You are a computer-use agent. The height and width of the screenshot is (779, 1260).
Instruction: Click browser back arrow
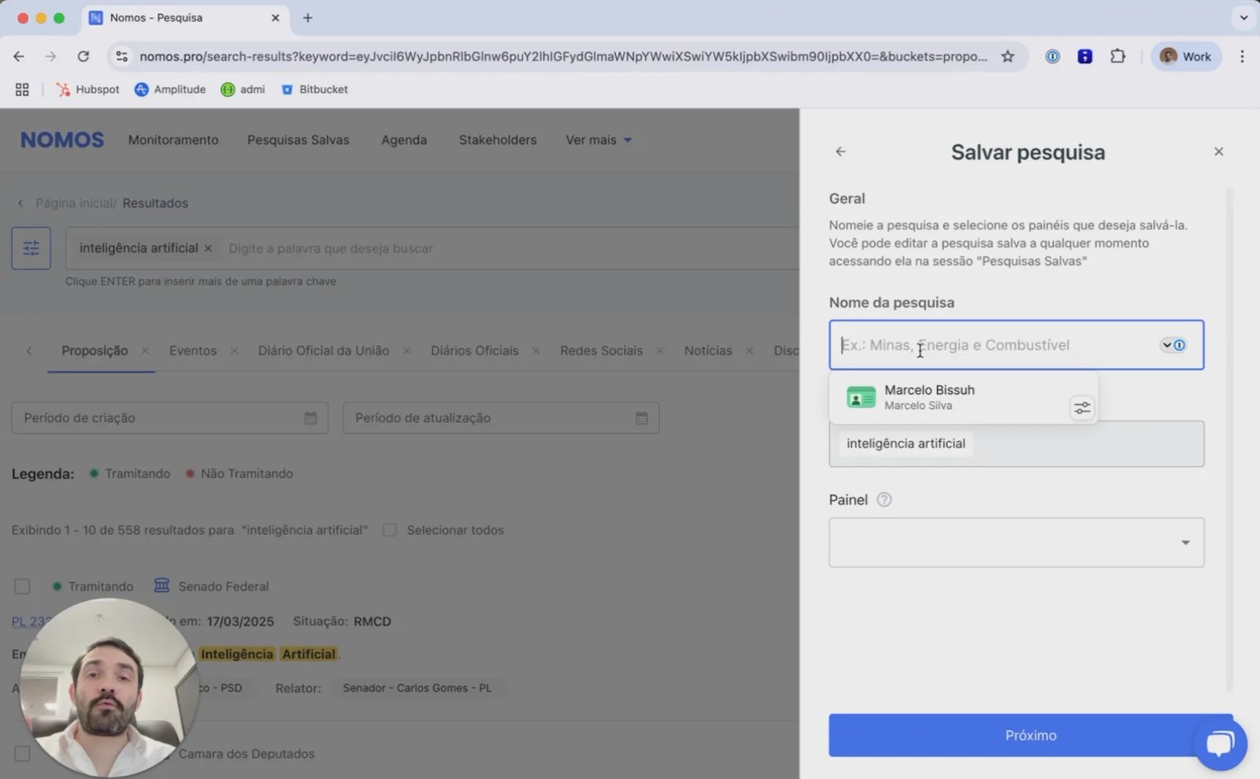tap(19, 56)
